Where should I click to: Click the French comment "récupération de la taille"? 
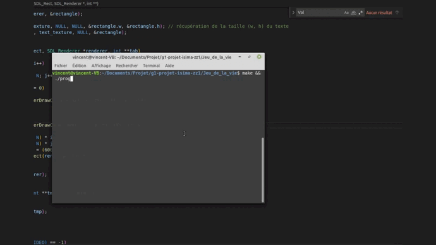210,26
